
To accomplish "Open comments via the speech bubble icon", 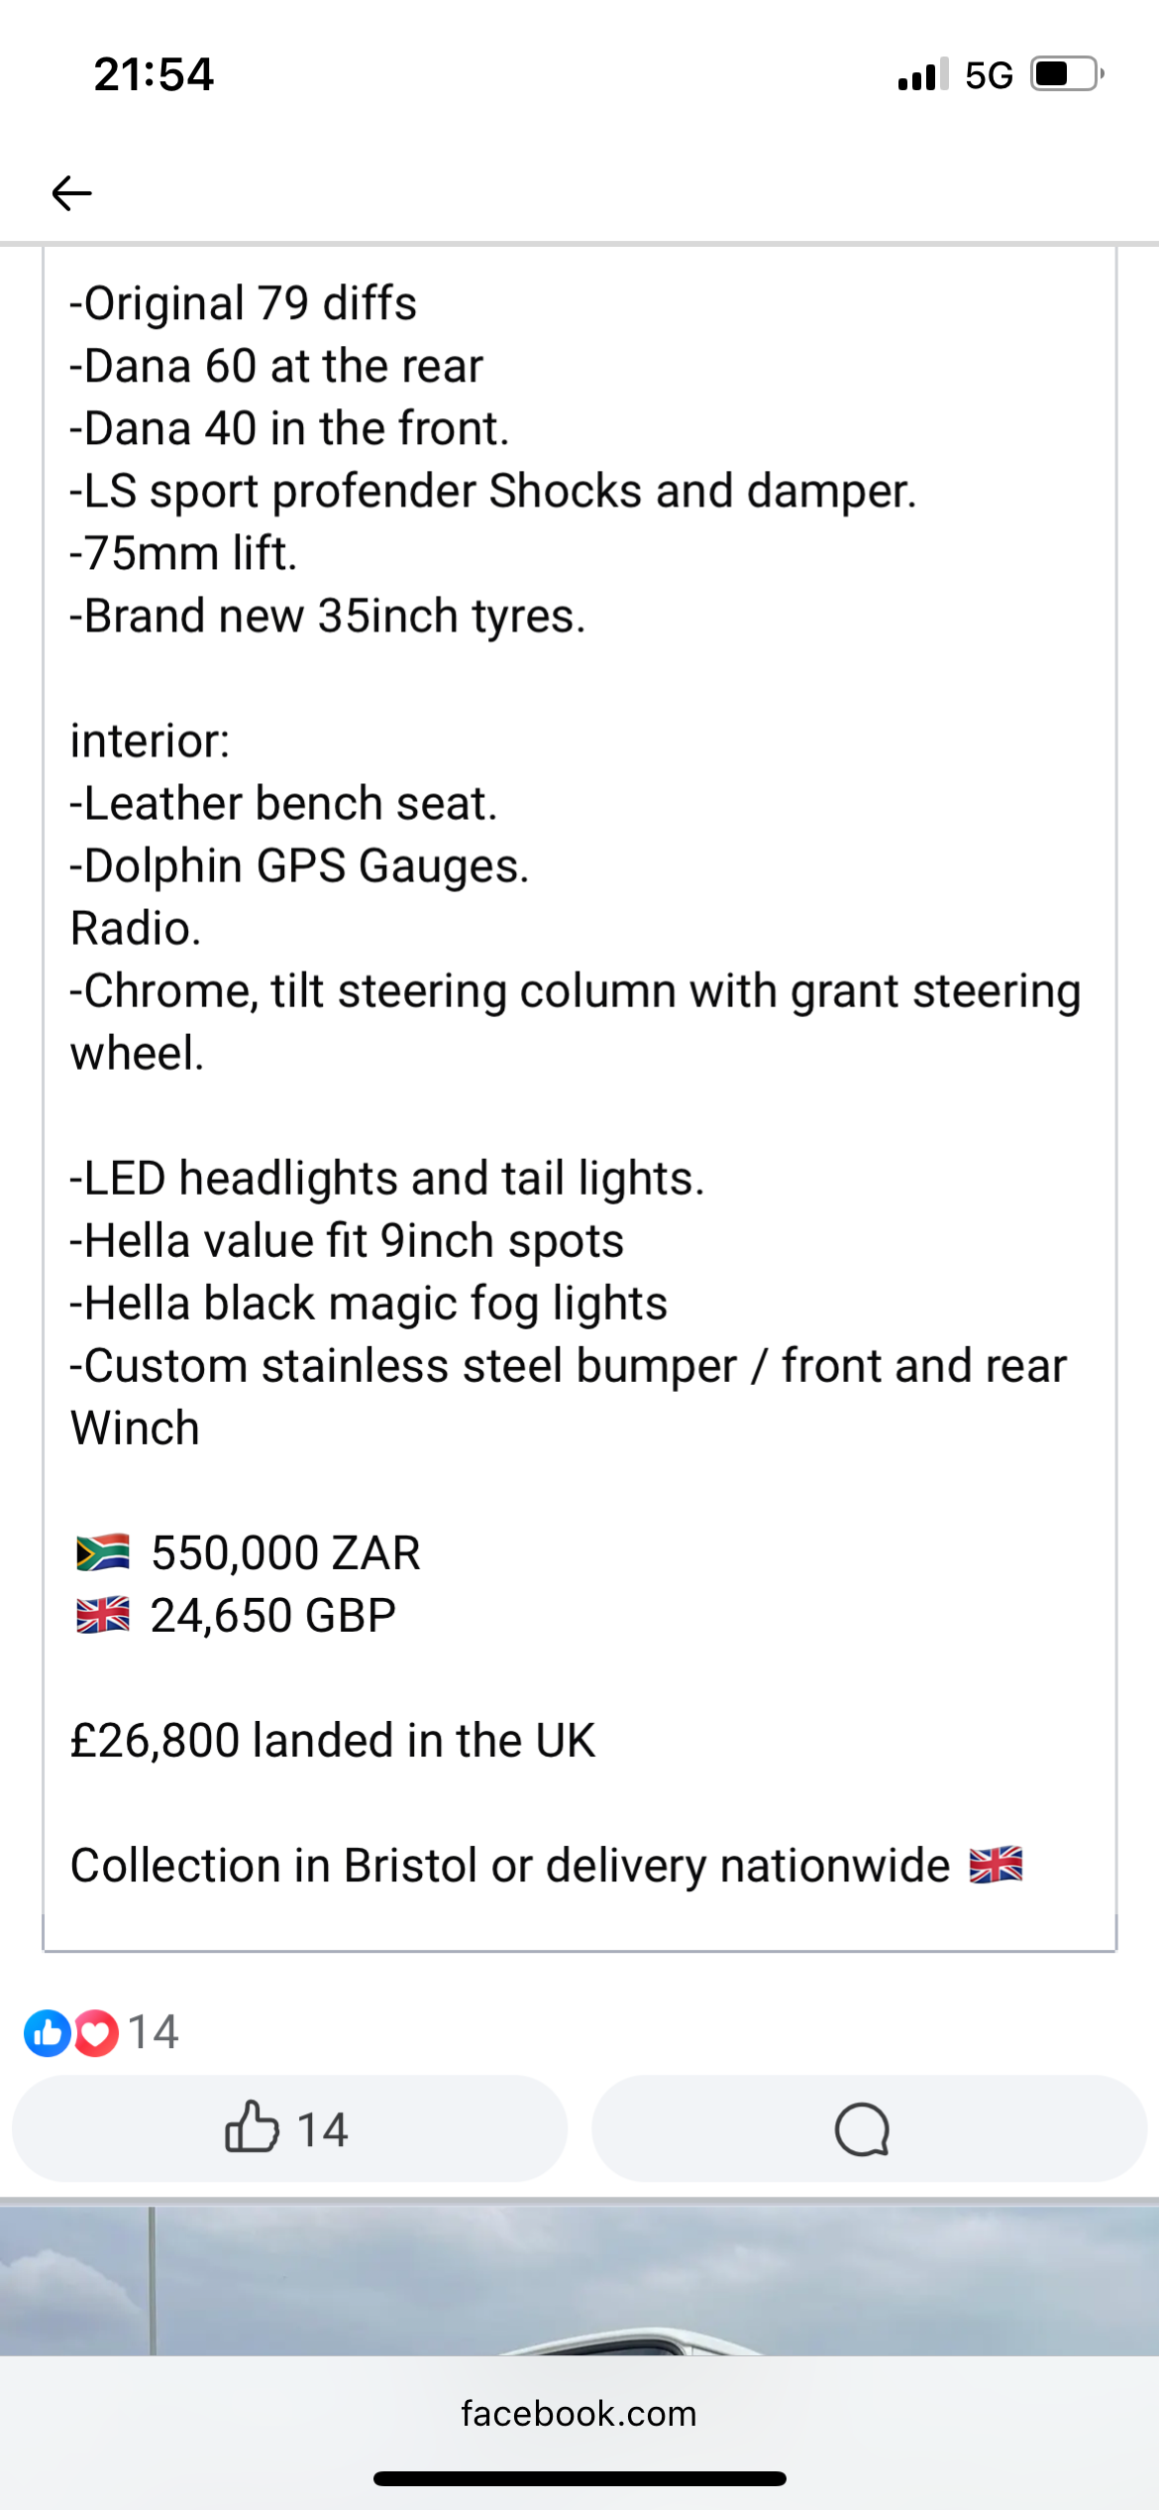I will pyautogui.click(x=862, y=2128).
